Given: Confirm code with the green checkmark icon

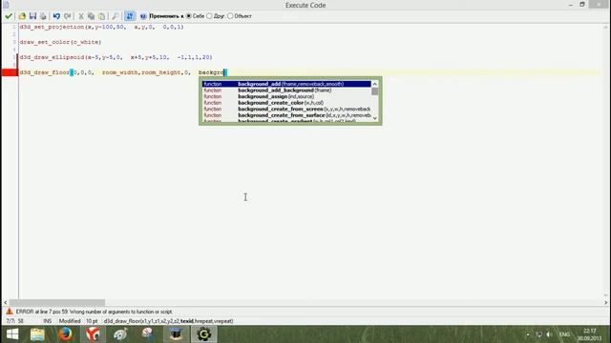Looking at the screenshot, I should [9, 16].
